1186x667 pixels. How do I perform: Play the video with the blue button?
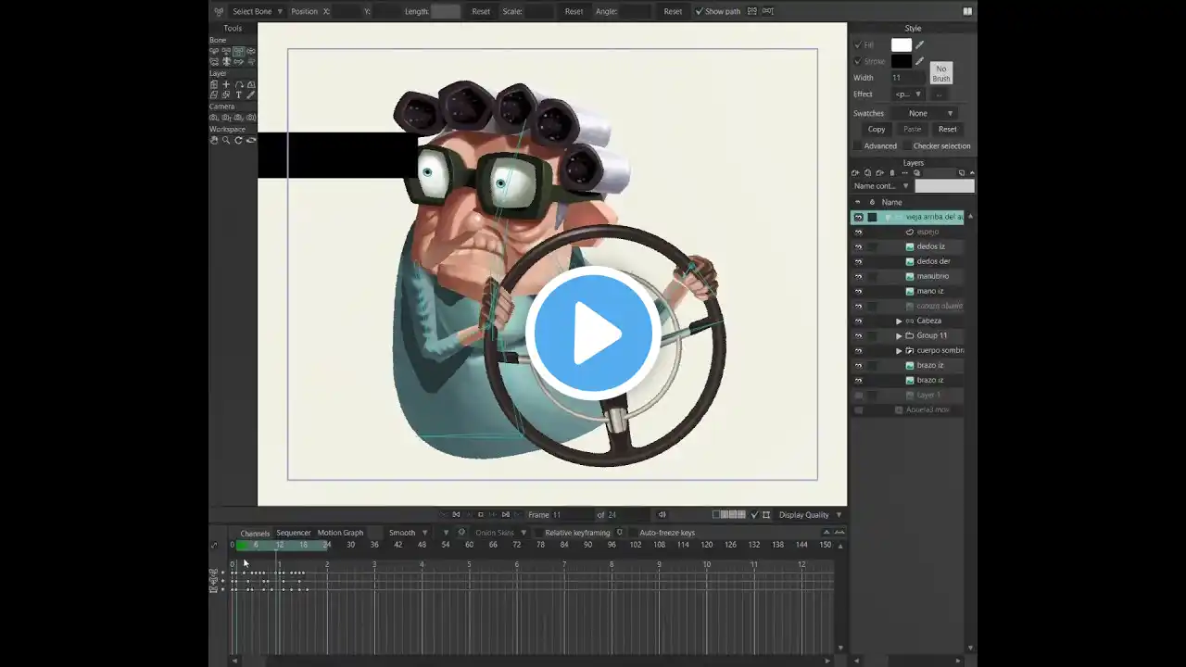[x=593, y=333]
